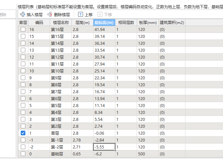Click the Move Up (上移) arrow icon
The width and height of the screenshot is (223, 159).
click(80, 14)
